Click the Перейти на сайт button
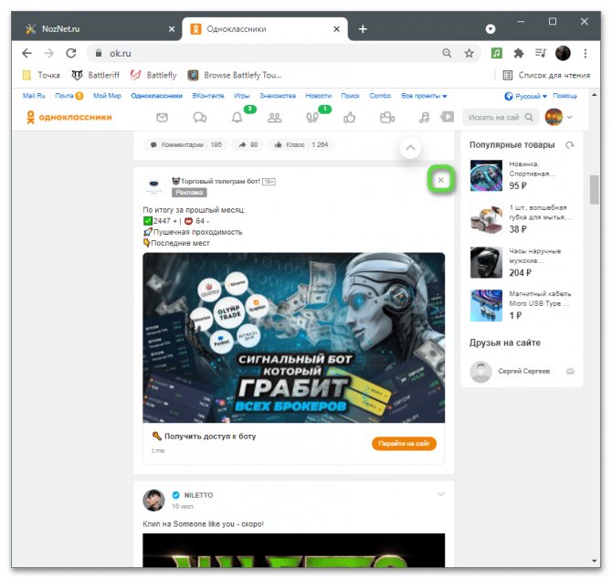 pos(404,444)
